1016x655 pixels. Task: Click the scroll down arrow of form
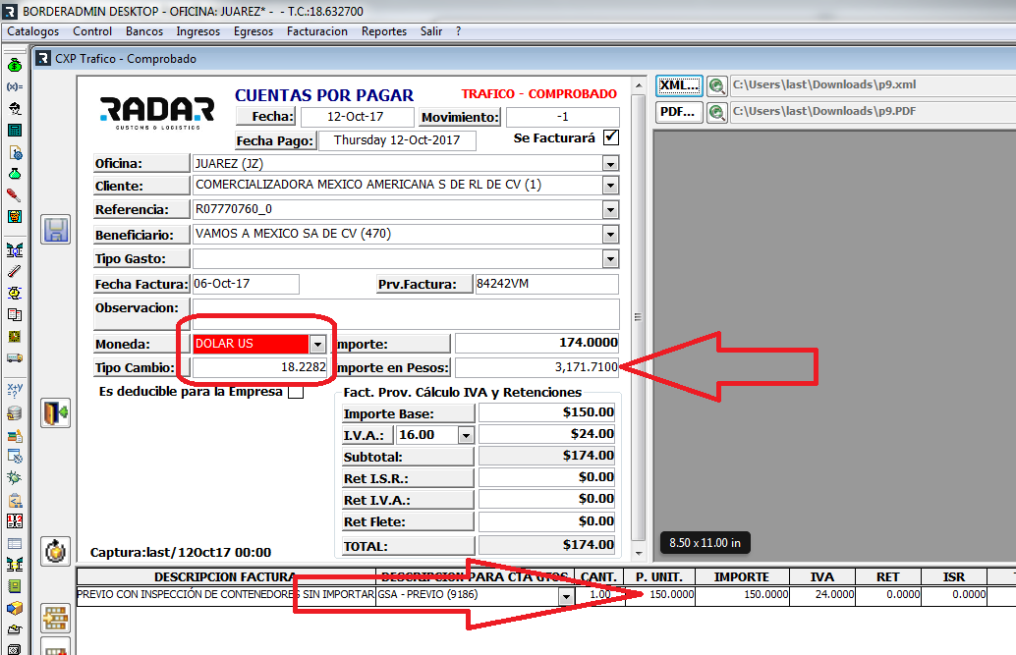(x=639, y=553)
